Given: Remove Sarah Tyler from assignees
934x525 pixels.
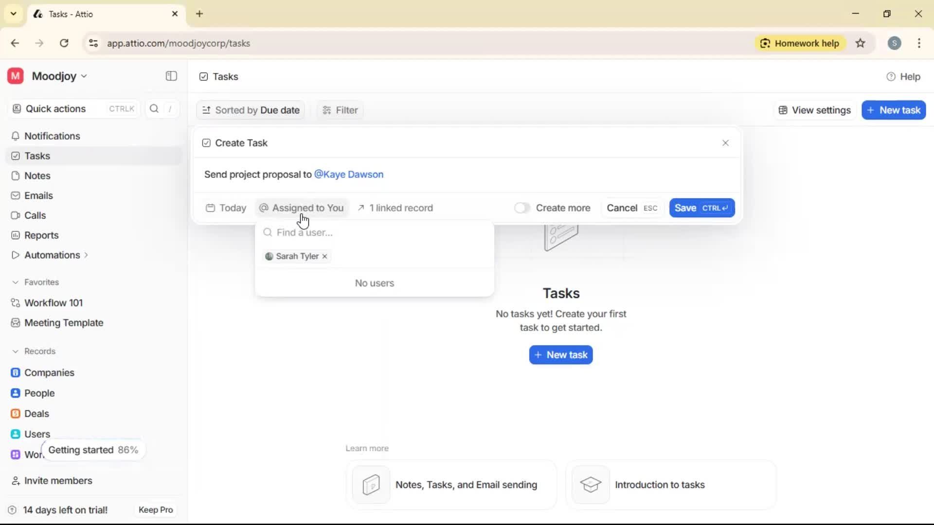Looking at the screenshot, I should [324, 256].
